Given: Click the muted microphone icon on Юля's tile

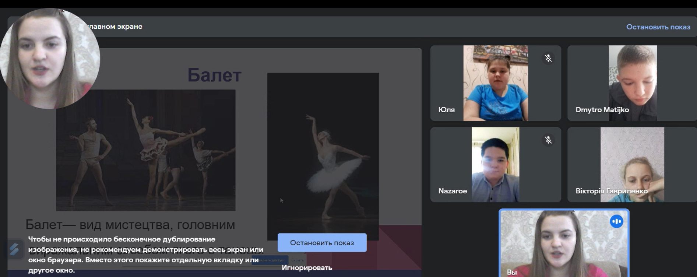Looking at the screenshot, I should click(548, 58).
